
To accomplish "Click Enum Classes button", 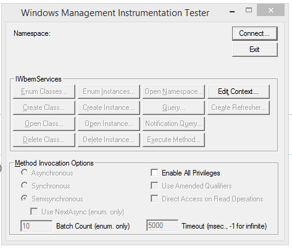I will (x=44, y=91).
